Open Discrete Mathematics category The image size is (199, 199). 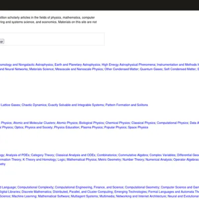click(36, 192)
